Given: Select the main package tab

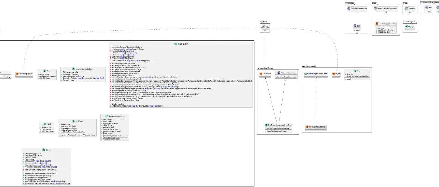Looking at the screenshot, I should [374, 3].
